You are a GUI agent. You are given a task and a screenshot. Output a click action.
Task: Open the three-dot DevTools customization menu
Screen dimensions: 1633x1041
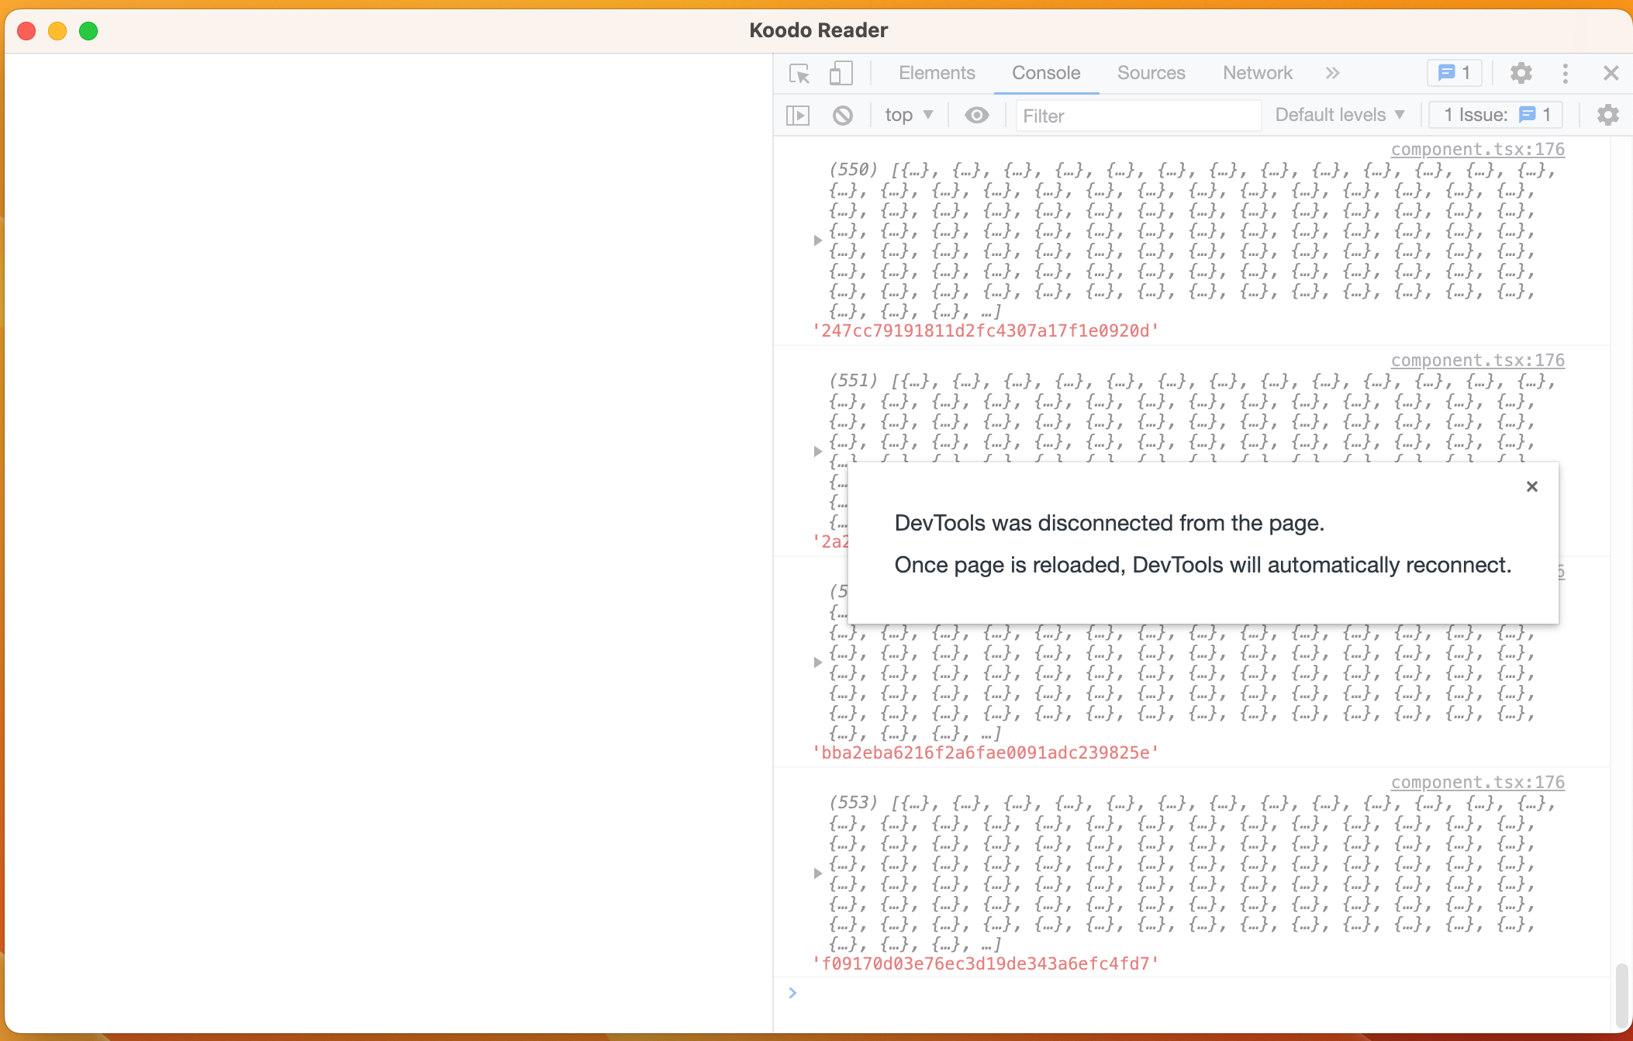tap(1566, 73)
